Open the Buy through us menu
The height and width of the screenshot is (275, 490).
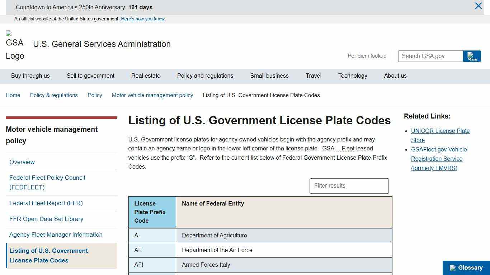point(30,76)
